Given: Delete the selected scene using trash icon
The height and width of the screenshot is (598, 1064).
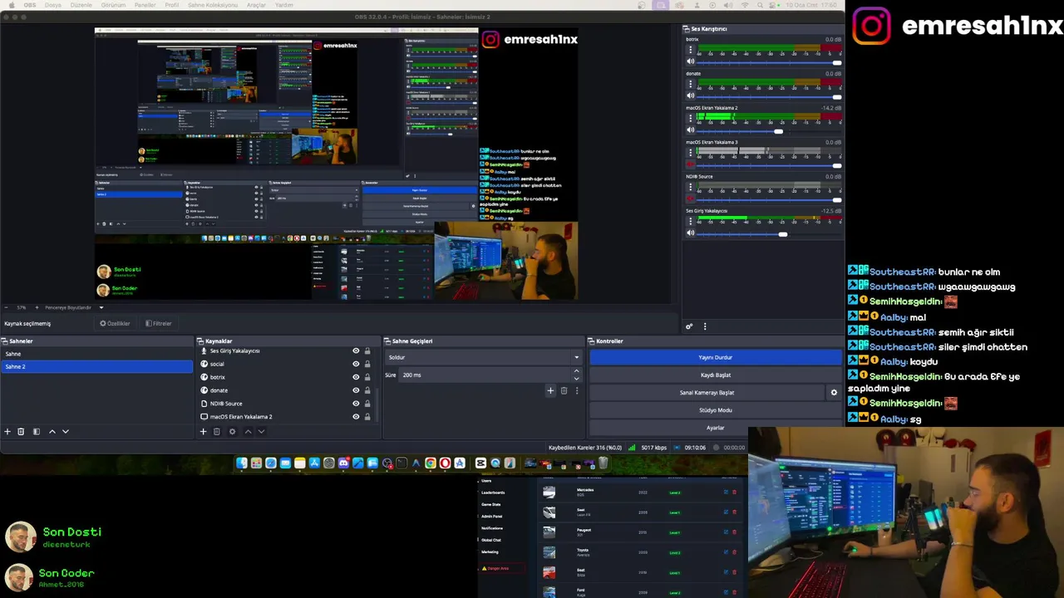Looking at the screenshot, I should [21, 432].
